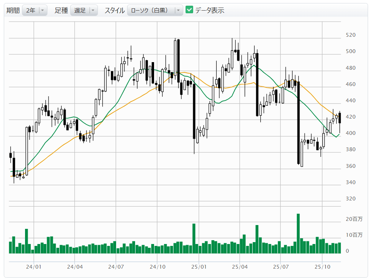Select the 25/10 date axis marker
This screenshot has width=373, height=280.
click(x=322, y=267)
